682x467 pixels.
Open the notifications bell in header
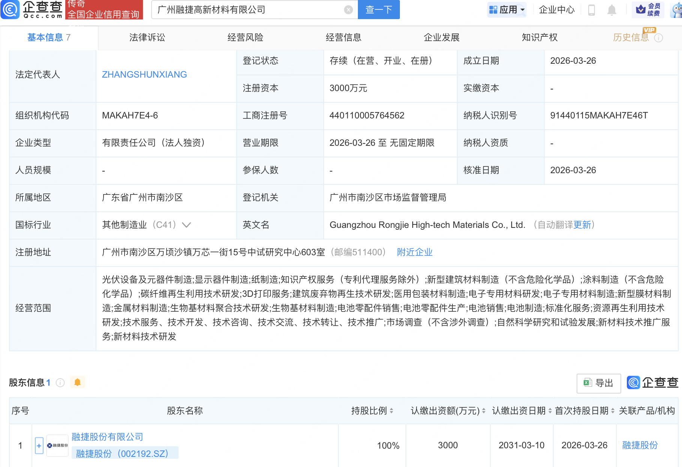(x=611, y=10)
